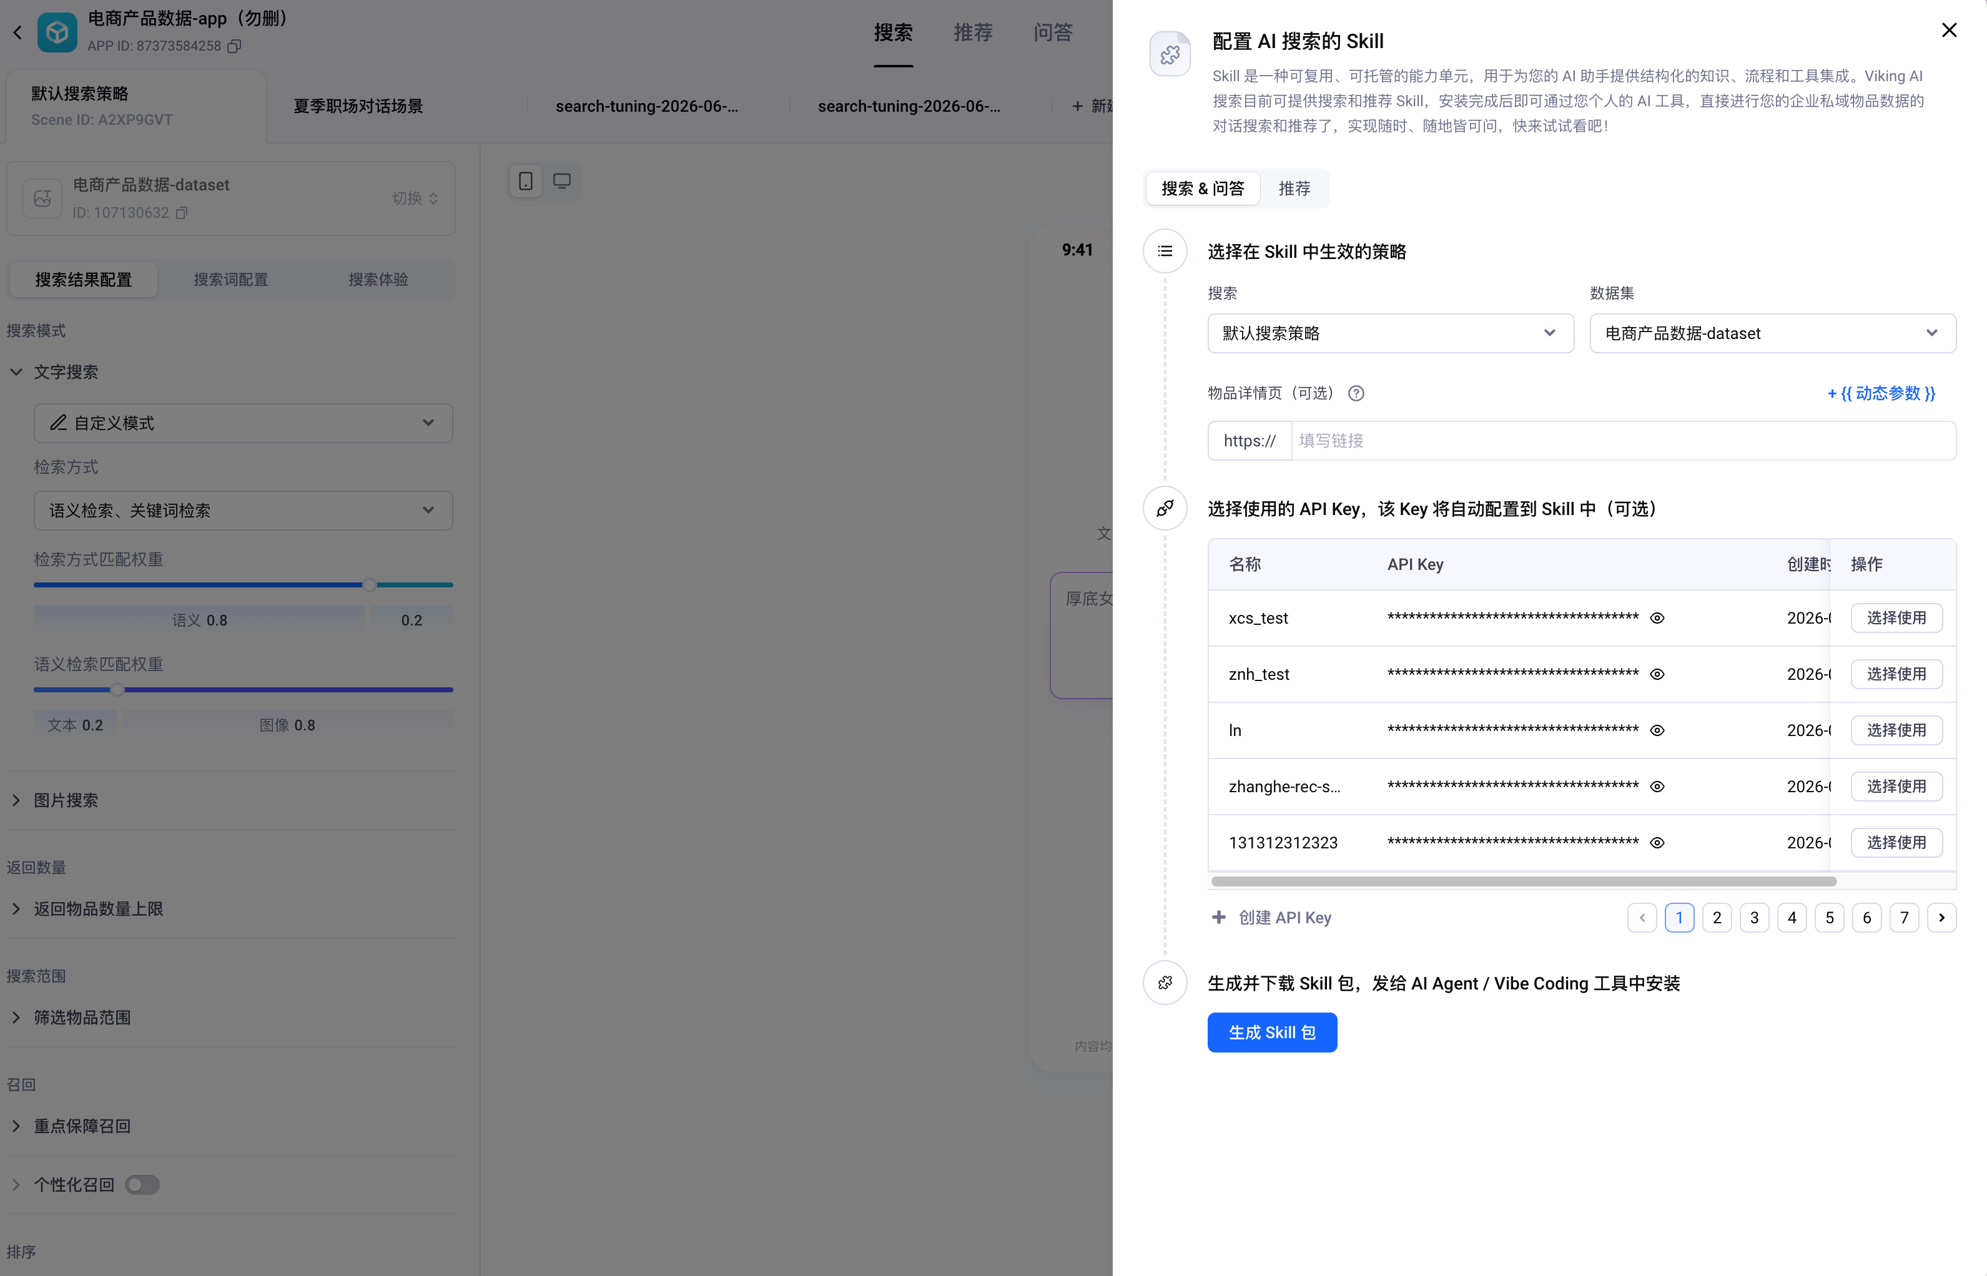Image resolution: width=1987 pixels, height=1276 pixels.
Task: Click the pencil icon in 自定义模式 selector
Action: pos(58,423)
